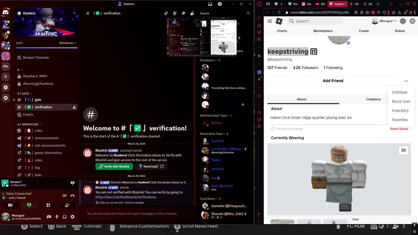Open Discord user settings gear
418x235 pixels.
coord(72,217)
